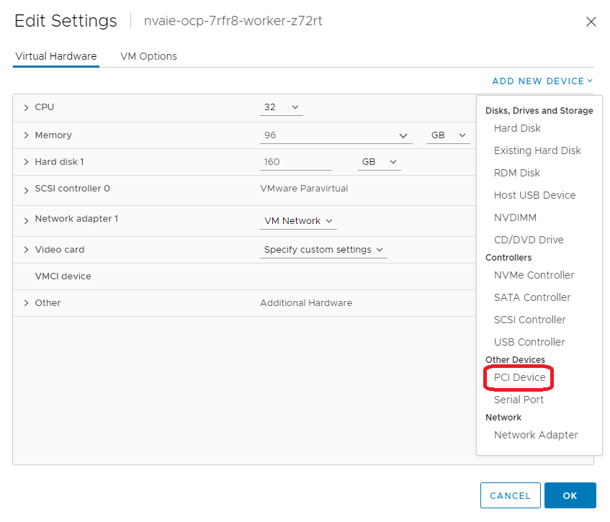Open the VM Network selection dropdown
Image resolution: width=610 pixels, height=522 pixels.
(x=298, y=221)
